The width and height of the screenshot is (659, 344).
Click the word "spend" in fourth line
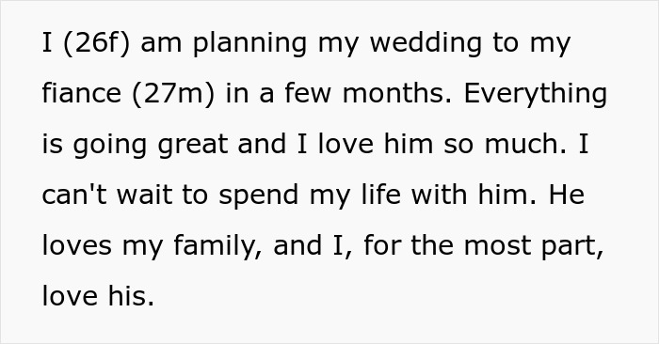(259, 196)
